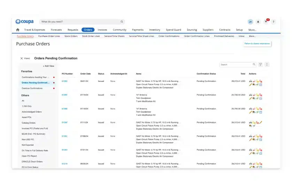292x185 pixels.
Task: Sort by the Order Date column header
Action: click(x=85, y=74)
